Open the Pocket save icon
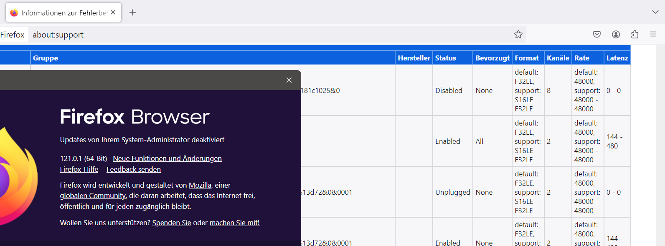 pos(597,34)
